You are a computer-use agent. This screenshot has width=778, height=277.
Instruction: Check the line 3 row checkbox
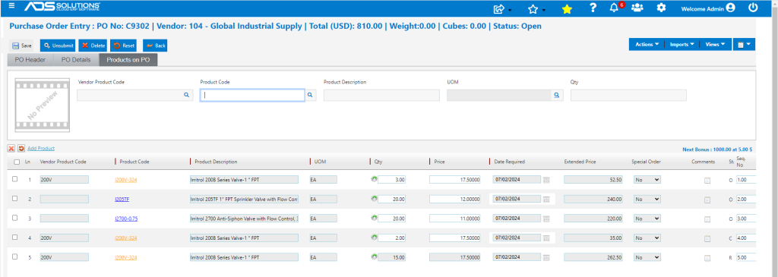(15, 218)
